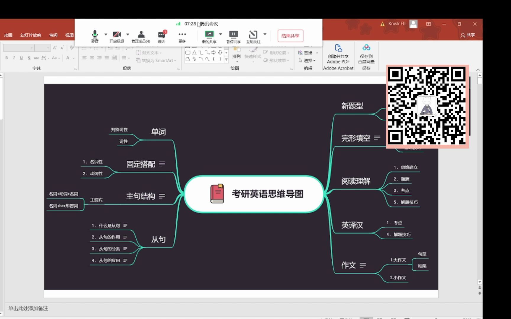
Task: Open the 审阅 (Review) ribbon tab
Action: pyautogui.click(x=53, y=35)
